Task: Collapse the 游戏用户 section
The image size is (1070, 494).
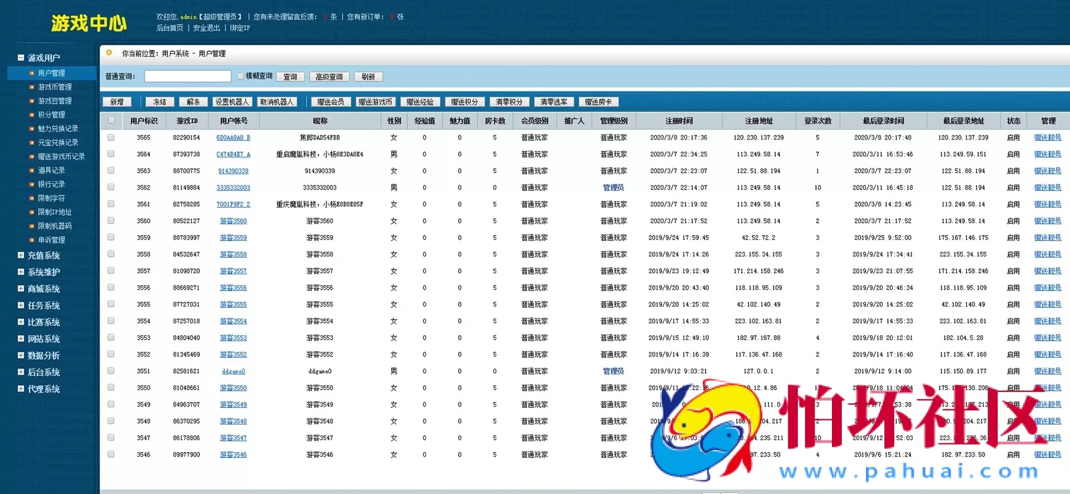Action: tap(21, 58)
